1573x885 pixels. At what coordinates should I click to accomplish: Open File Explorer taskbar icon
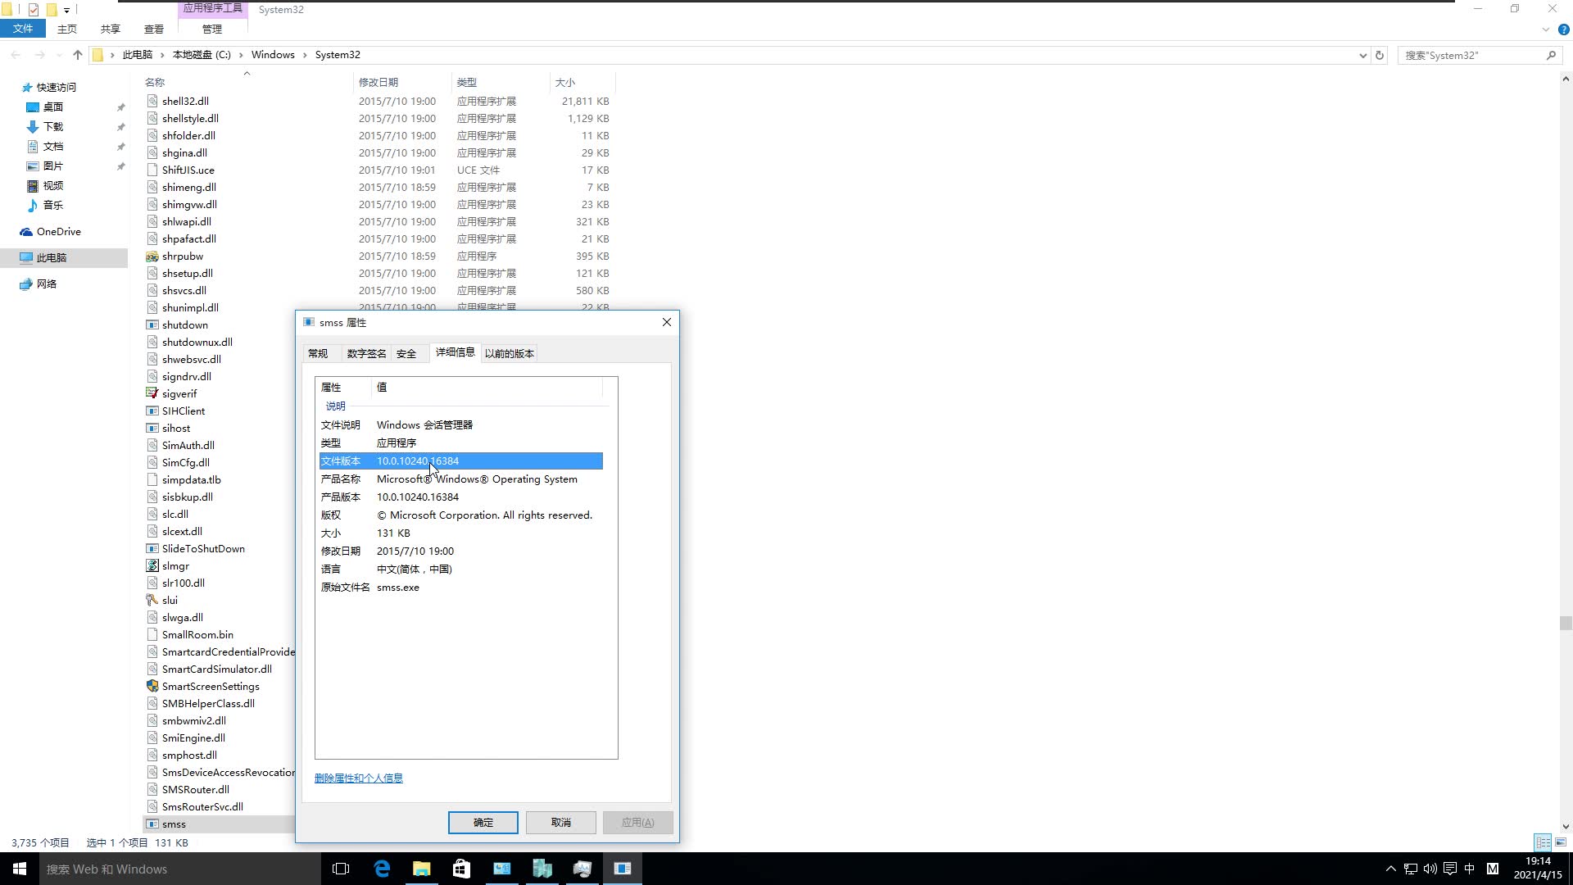pos(422,869)
